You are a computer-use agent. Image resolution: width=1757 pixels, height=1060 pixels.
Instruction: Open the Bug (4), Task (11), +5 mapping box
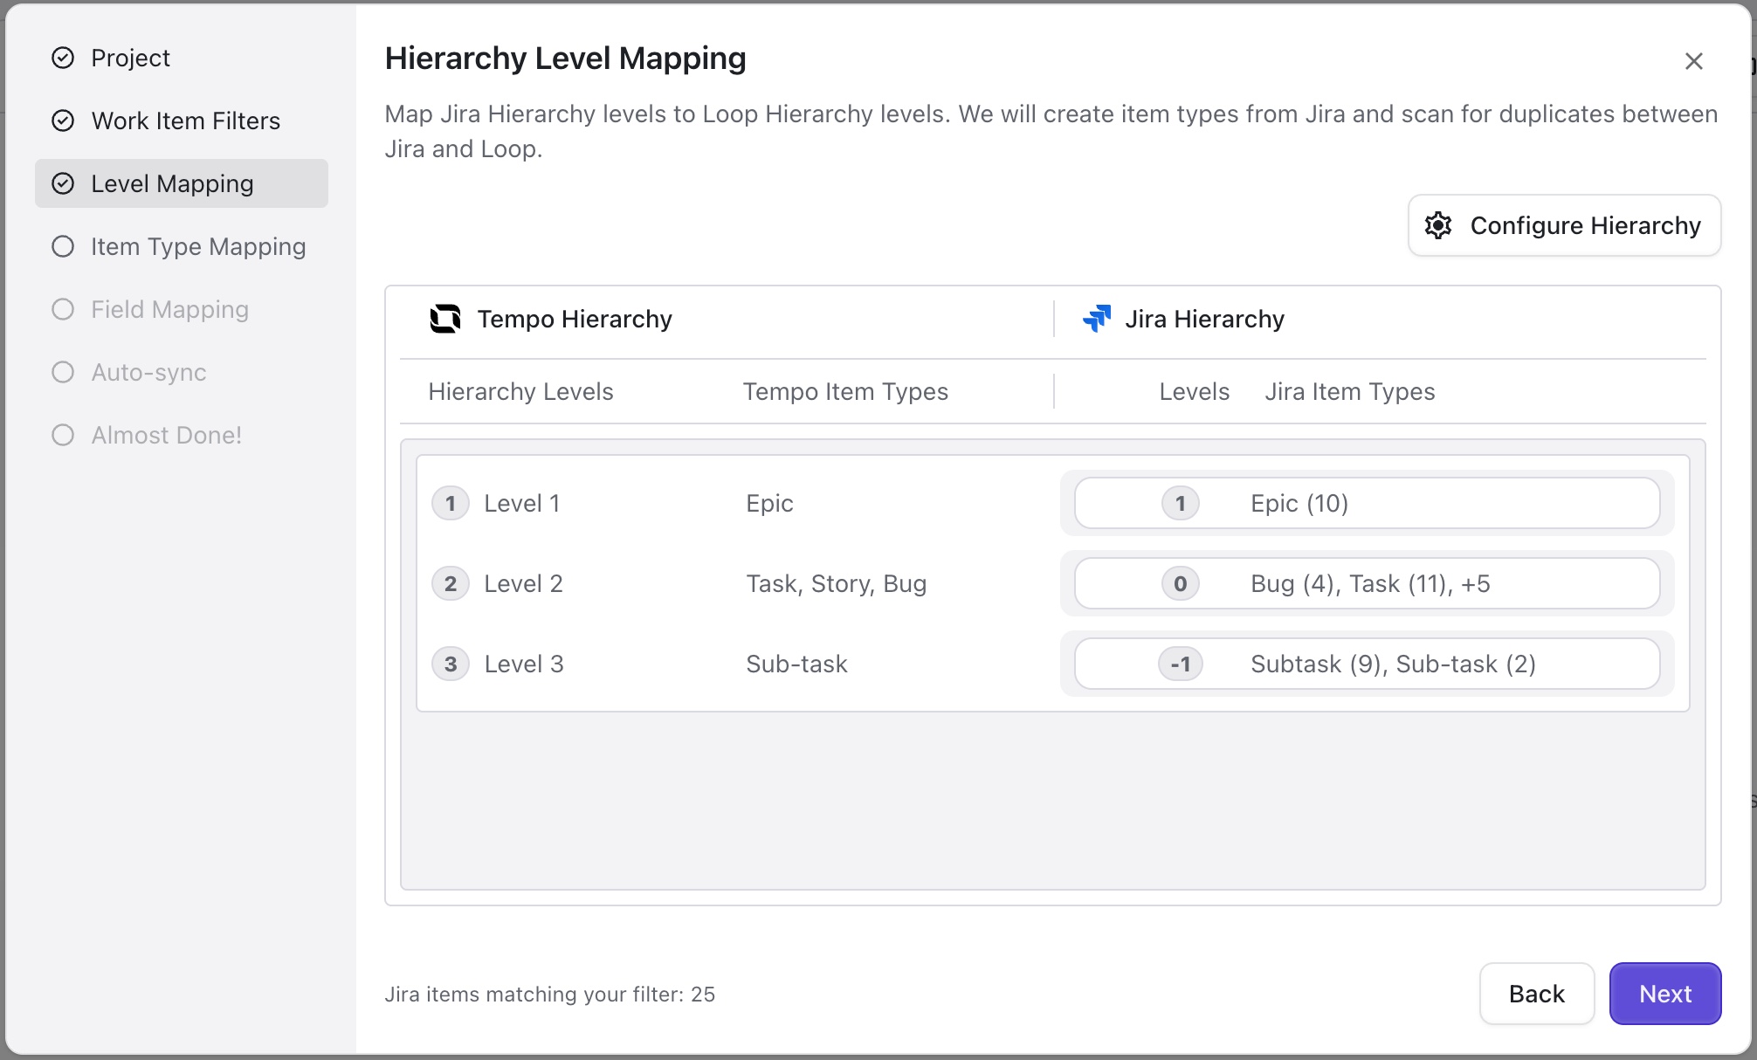coord(1368,583)
